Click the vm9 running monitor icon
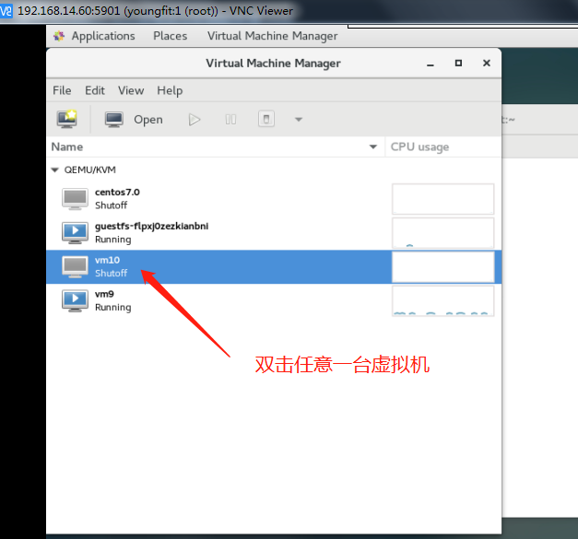Screen dimensions: 578x539 click(75, 300)
